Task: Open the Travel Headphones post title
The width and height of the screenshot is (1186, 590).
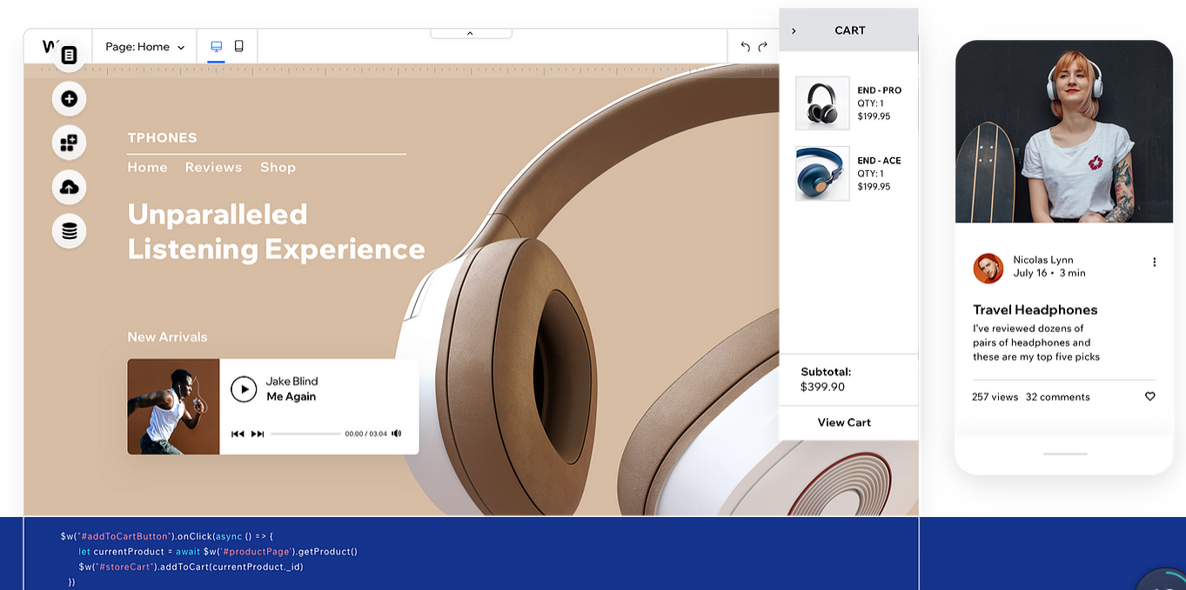Action: (1035, 309)
